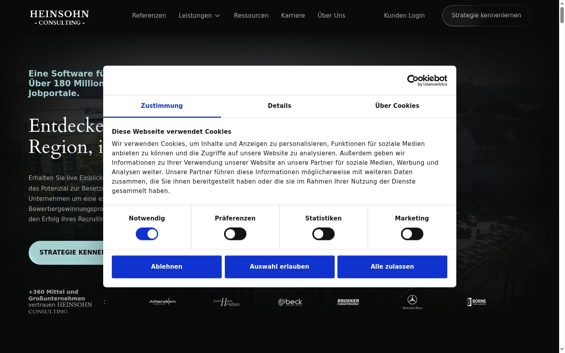Image resolution: width=565 pixels, height=353 pixels.
Task: Enable the Präferenzen cookie switch
Action: click(x=235, y=234)
